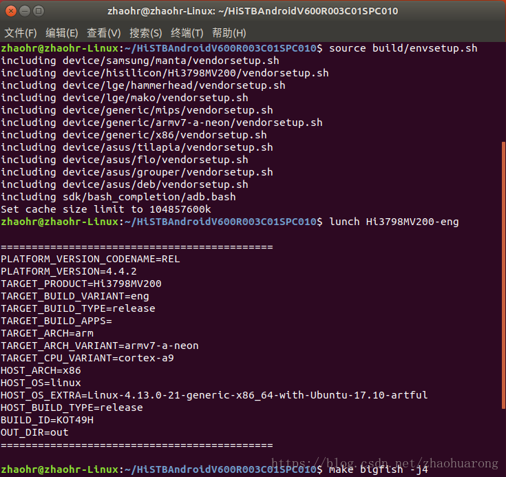
Task: Click the TARGET_CPU_VARIANT=cortex-a9 line
Action: (87, 358)
